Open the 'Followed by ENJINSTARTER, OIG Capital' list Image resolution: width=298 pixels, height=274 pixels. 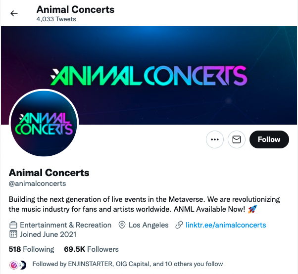point(127,264)
